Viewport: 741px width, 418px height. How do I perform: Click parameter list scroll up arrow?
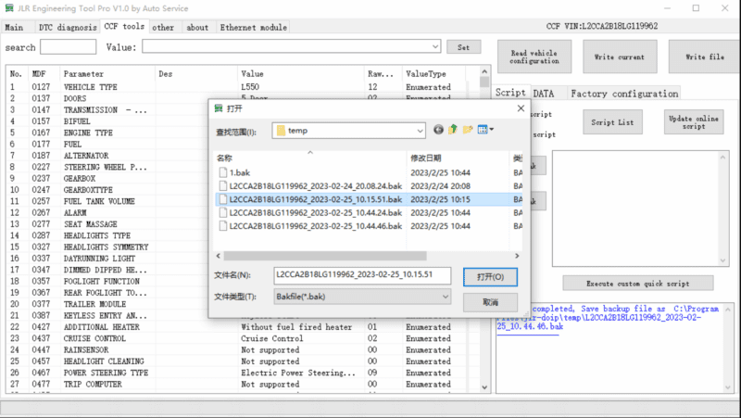tap(484, 71)
